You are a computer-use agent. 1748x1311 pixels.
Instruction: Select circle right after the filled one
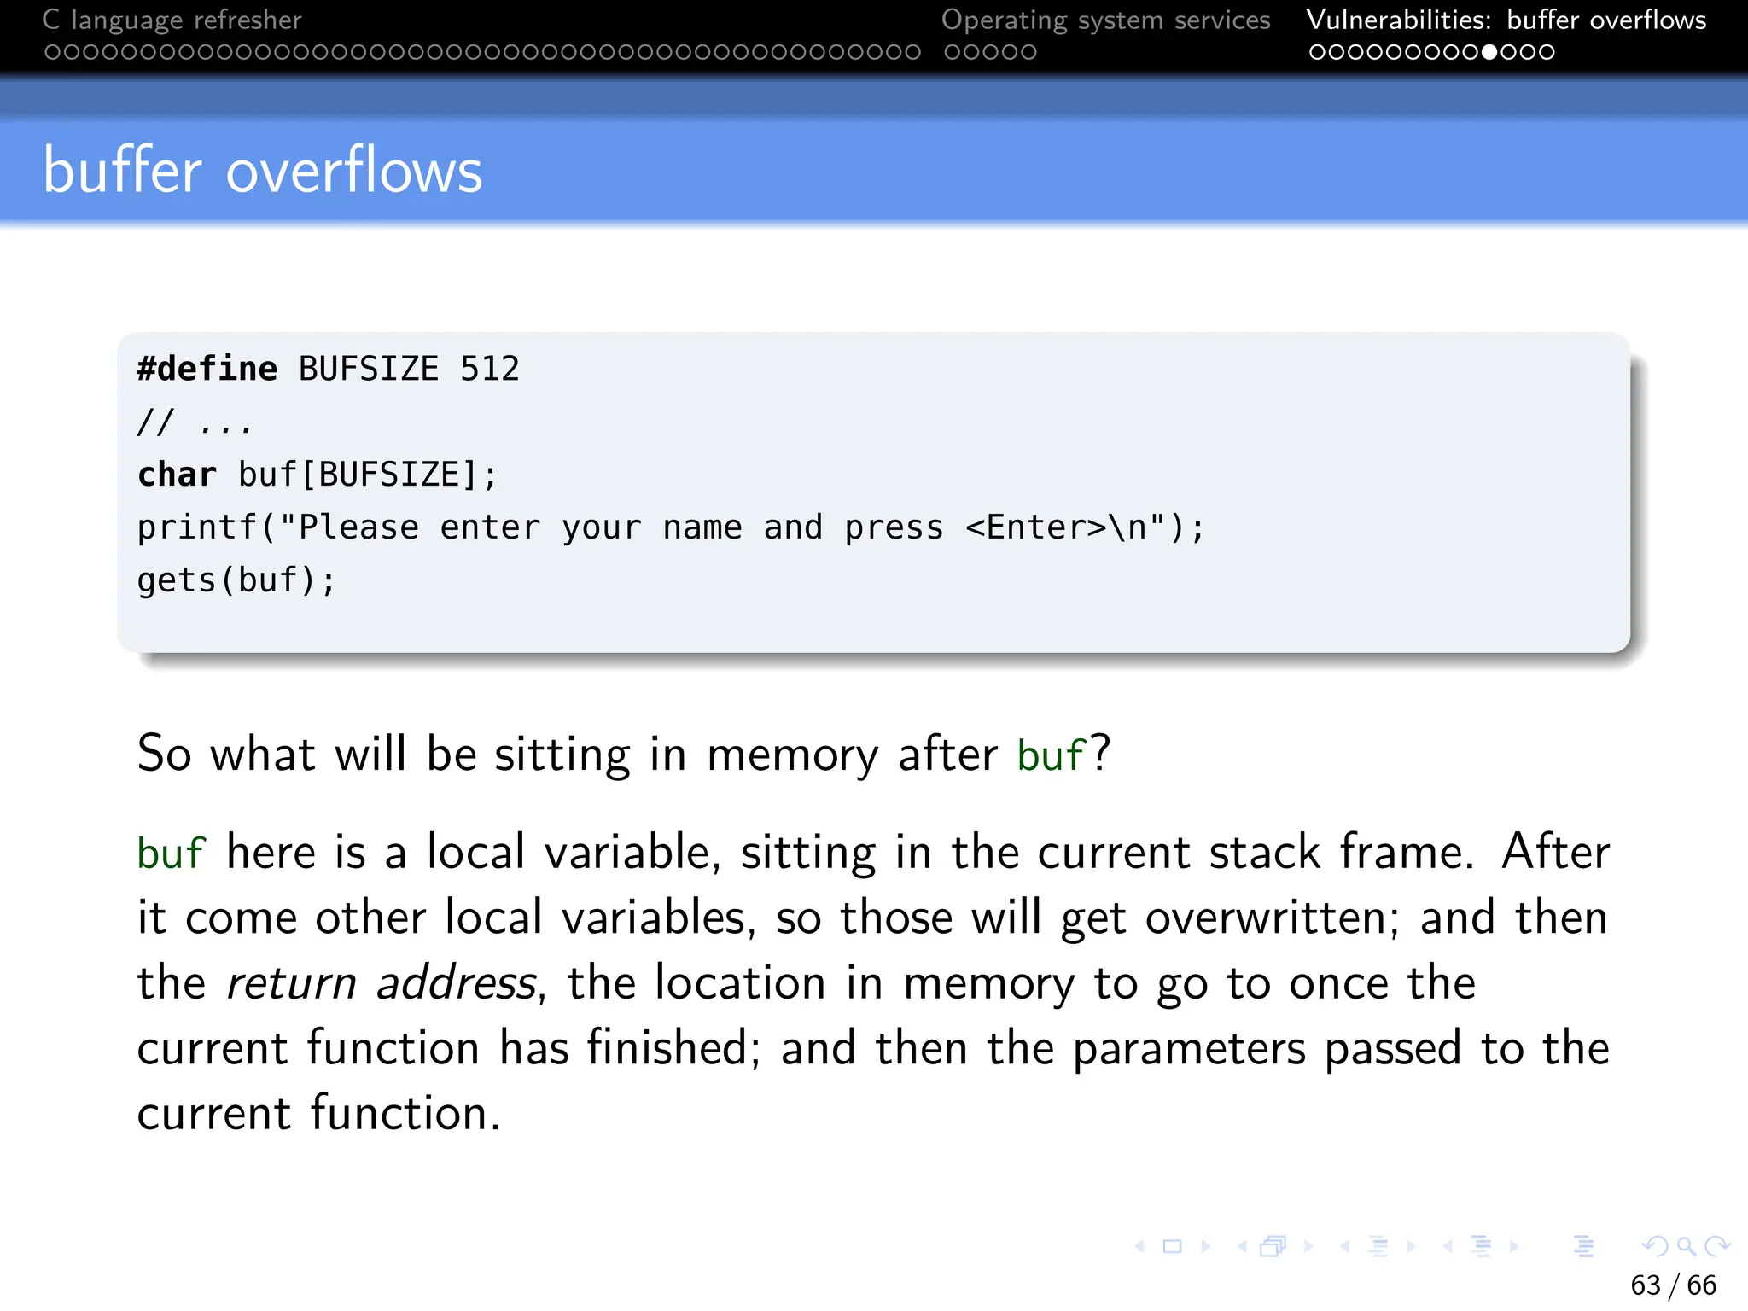1508,52
